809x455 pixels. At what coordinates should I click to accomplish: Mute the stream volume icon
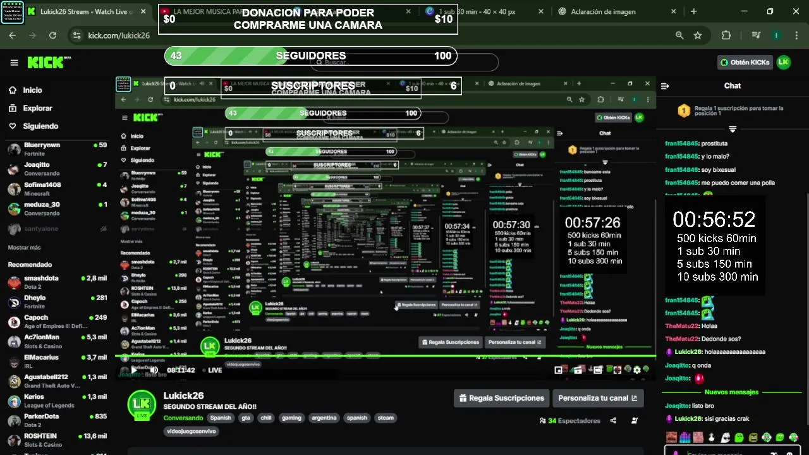tap(153, 370)
